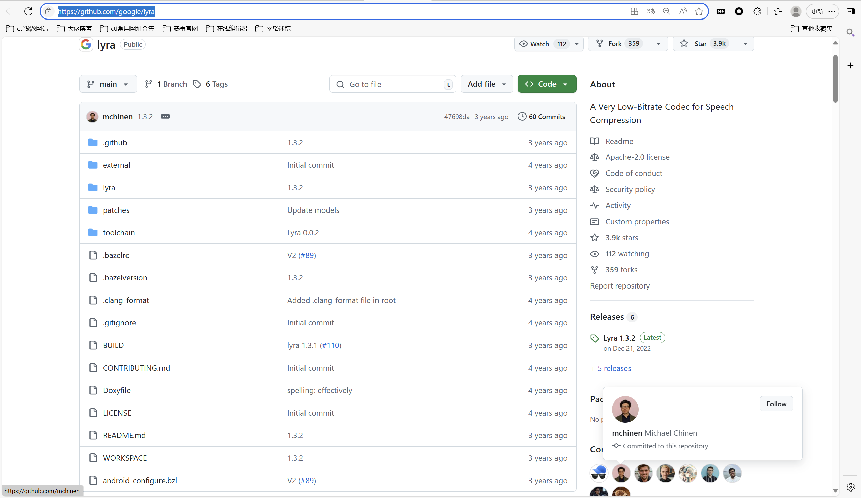Viewport: 861px width, 498px height.
Task: Click the zoom magnifier icon in address bar
Action: pyautogui.click(x=667, y=12)
